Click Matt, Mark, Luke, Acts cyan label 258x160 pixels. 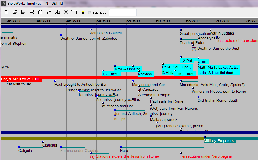219,70
